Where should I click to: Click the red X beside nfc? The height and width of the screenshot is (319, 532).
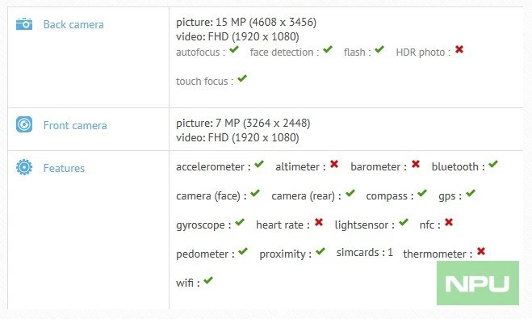tap(449, 222)
